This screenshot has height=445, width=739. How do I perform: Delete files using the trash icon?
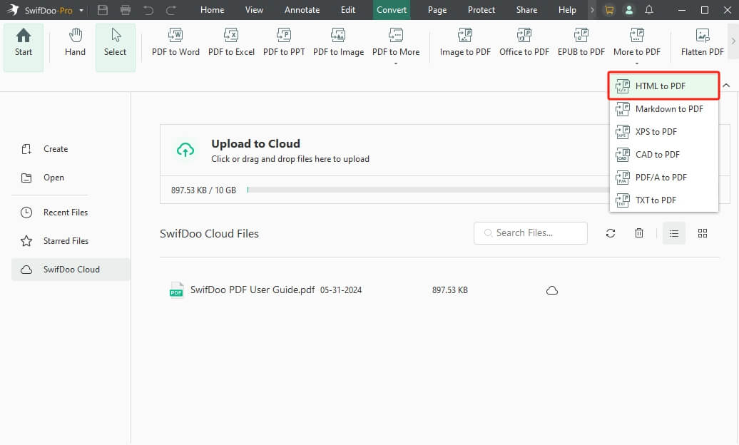pos(639,233)
